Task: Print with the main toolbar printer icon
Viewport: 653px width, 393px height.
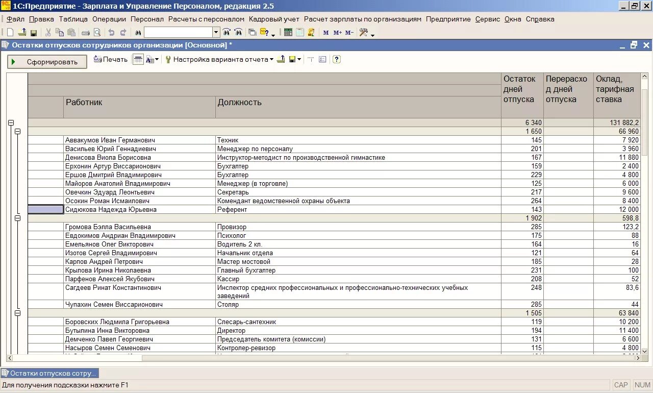Action: pos(86,33)
